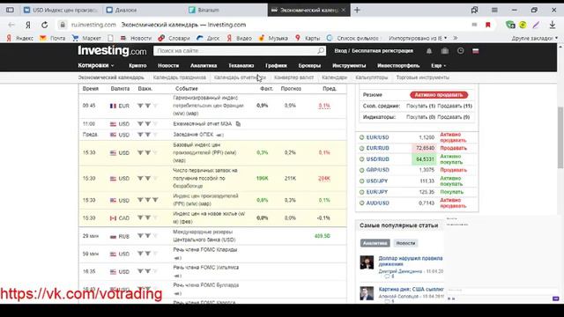Open Конвертер валют submenu link
The height and width of the screenshot is (317, 564).
pyautogui.click(x=293, y=77)
